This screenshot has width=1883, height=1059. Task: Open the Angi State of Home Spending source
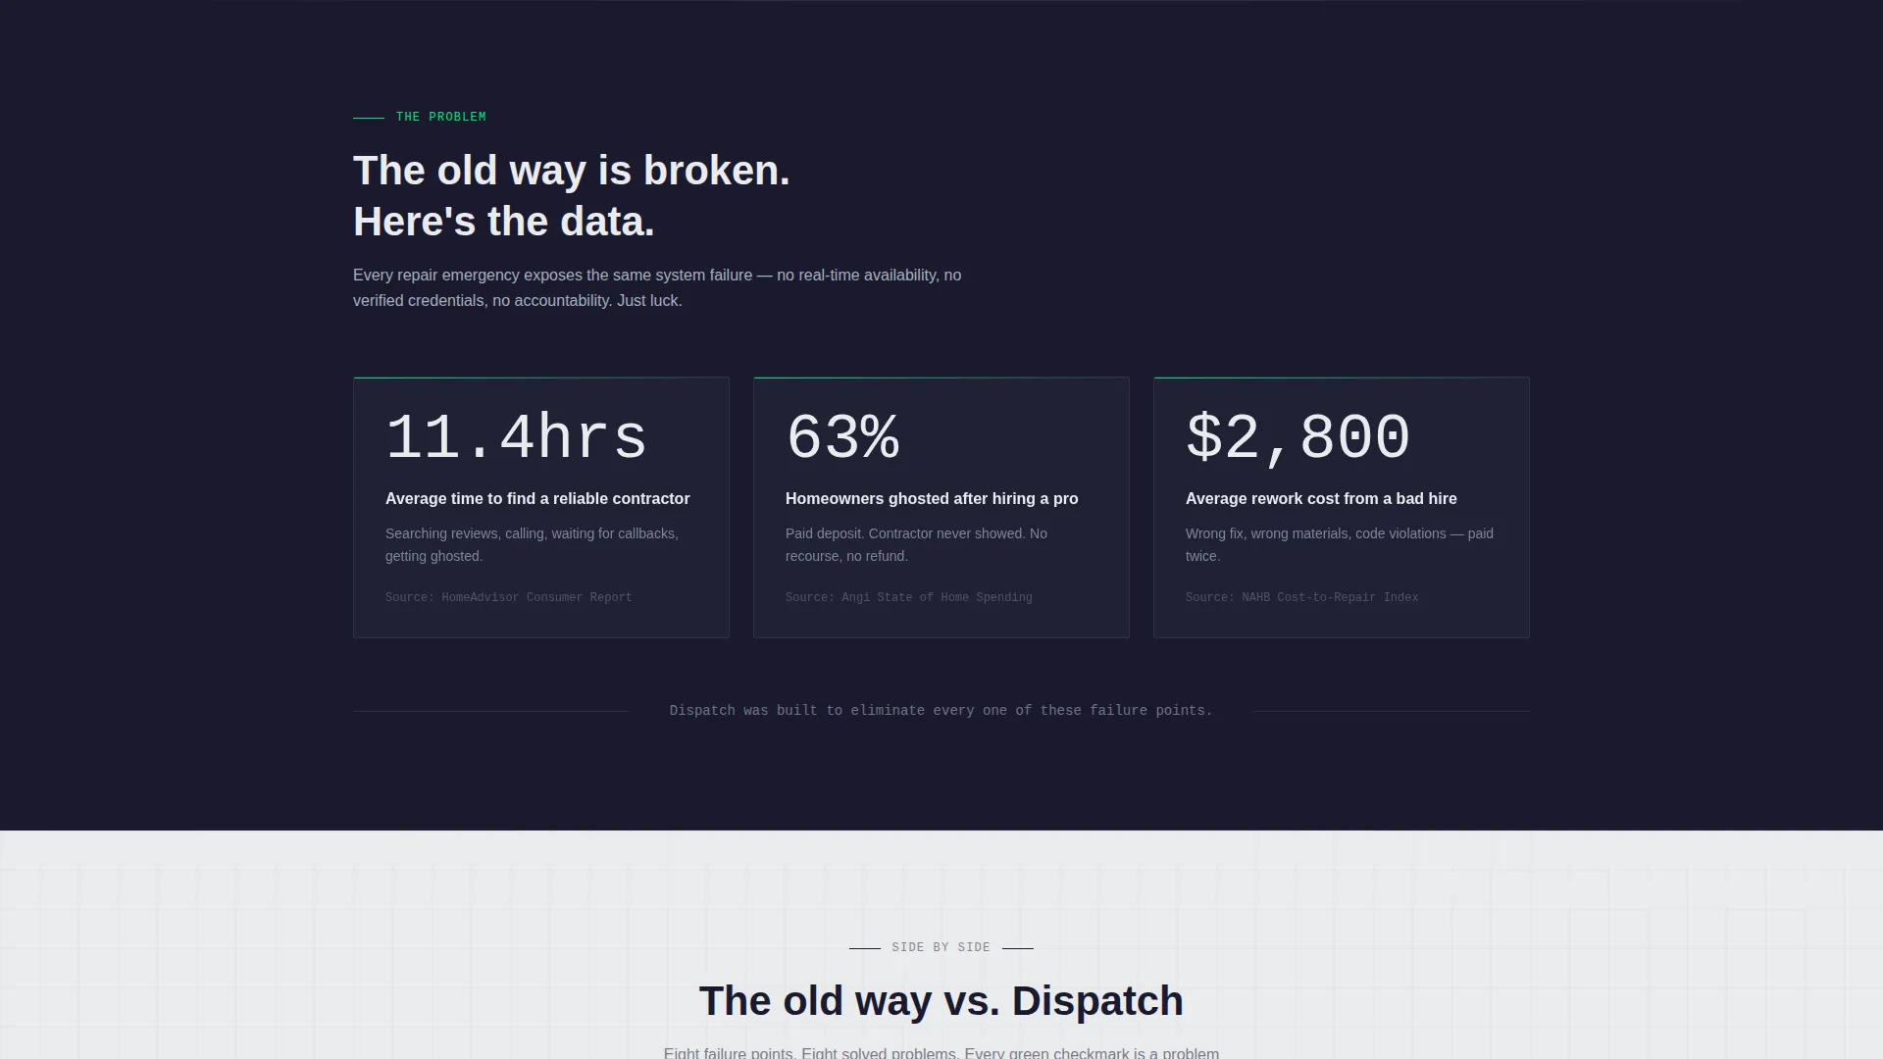[909, 597]
